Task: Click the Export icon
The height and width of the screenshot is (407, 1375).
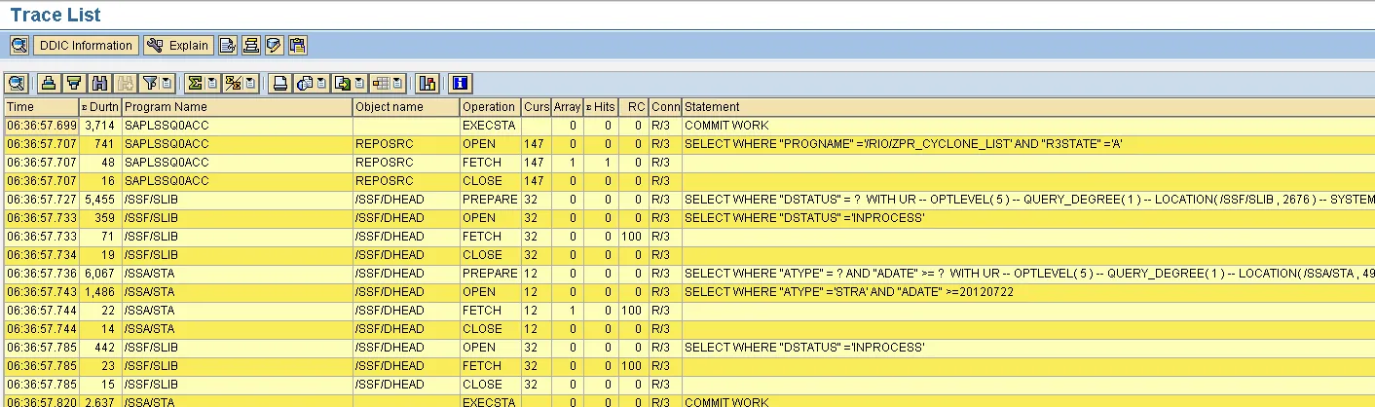Action: [342, 83]
